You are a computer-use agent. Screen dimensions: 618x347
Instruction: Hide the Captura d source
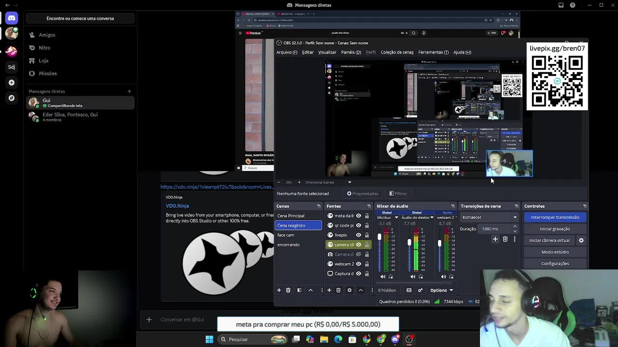coord(358,274)
